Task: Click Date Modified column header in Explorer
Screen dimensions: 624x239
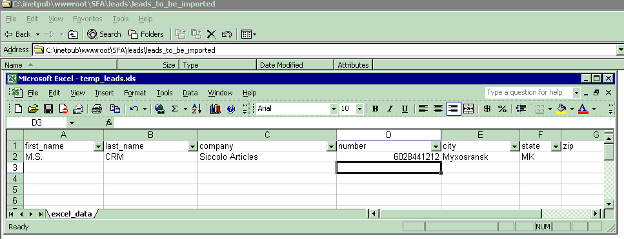Action: click(295, 65)
